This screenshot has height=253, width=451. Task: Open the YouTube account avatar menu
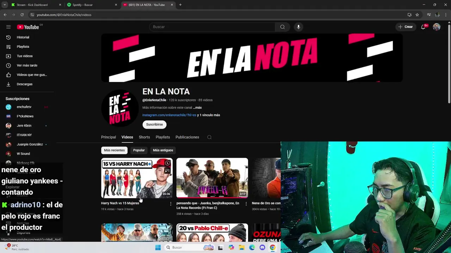437,27
